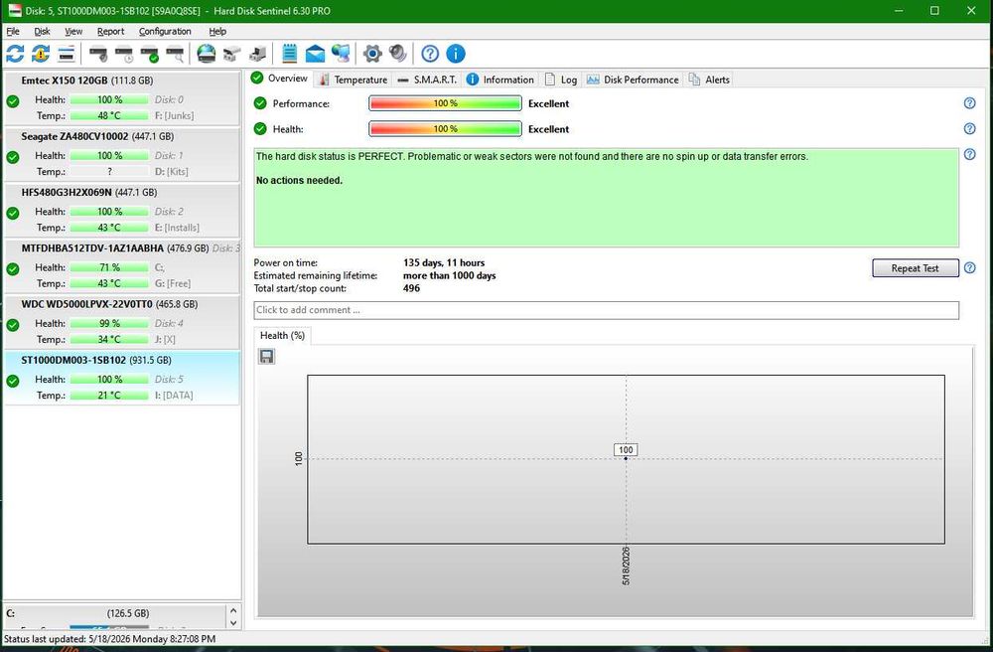The width and height of the screenshot is (993, 652).
Task: Click help icon beside Performance bar
Action: pos(969,103)
